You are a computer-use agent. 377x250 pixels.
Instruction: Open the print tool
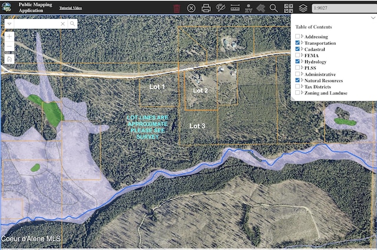click(206, 8)
